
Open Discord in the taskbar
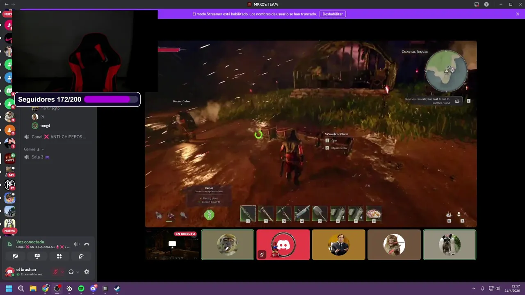point(93,288)
